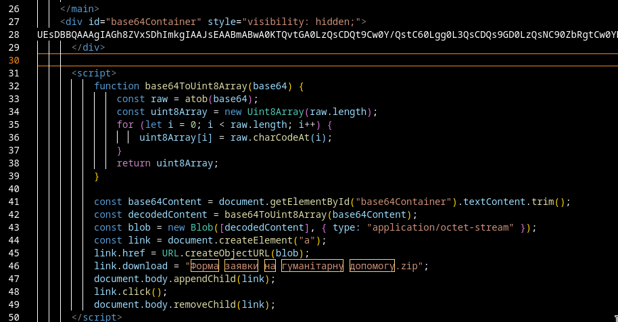The image size is (618, 322).
Task: Click the highlighted word 'на'
Action: 270,266
